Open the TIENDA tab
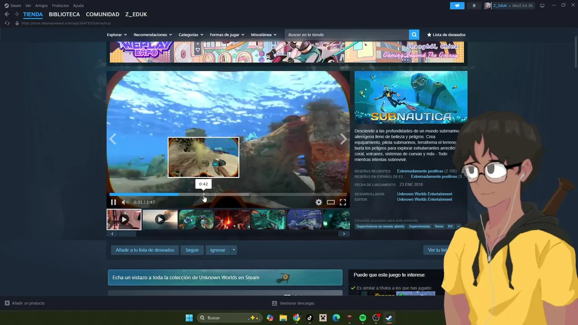 (x=33, y=14)
